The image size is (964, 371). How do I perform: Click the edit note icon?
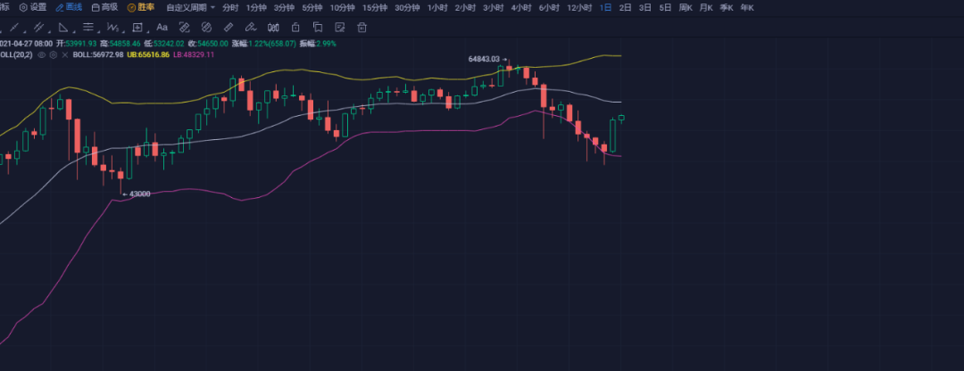pos(339,27)
